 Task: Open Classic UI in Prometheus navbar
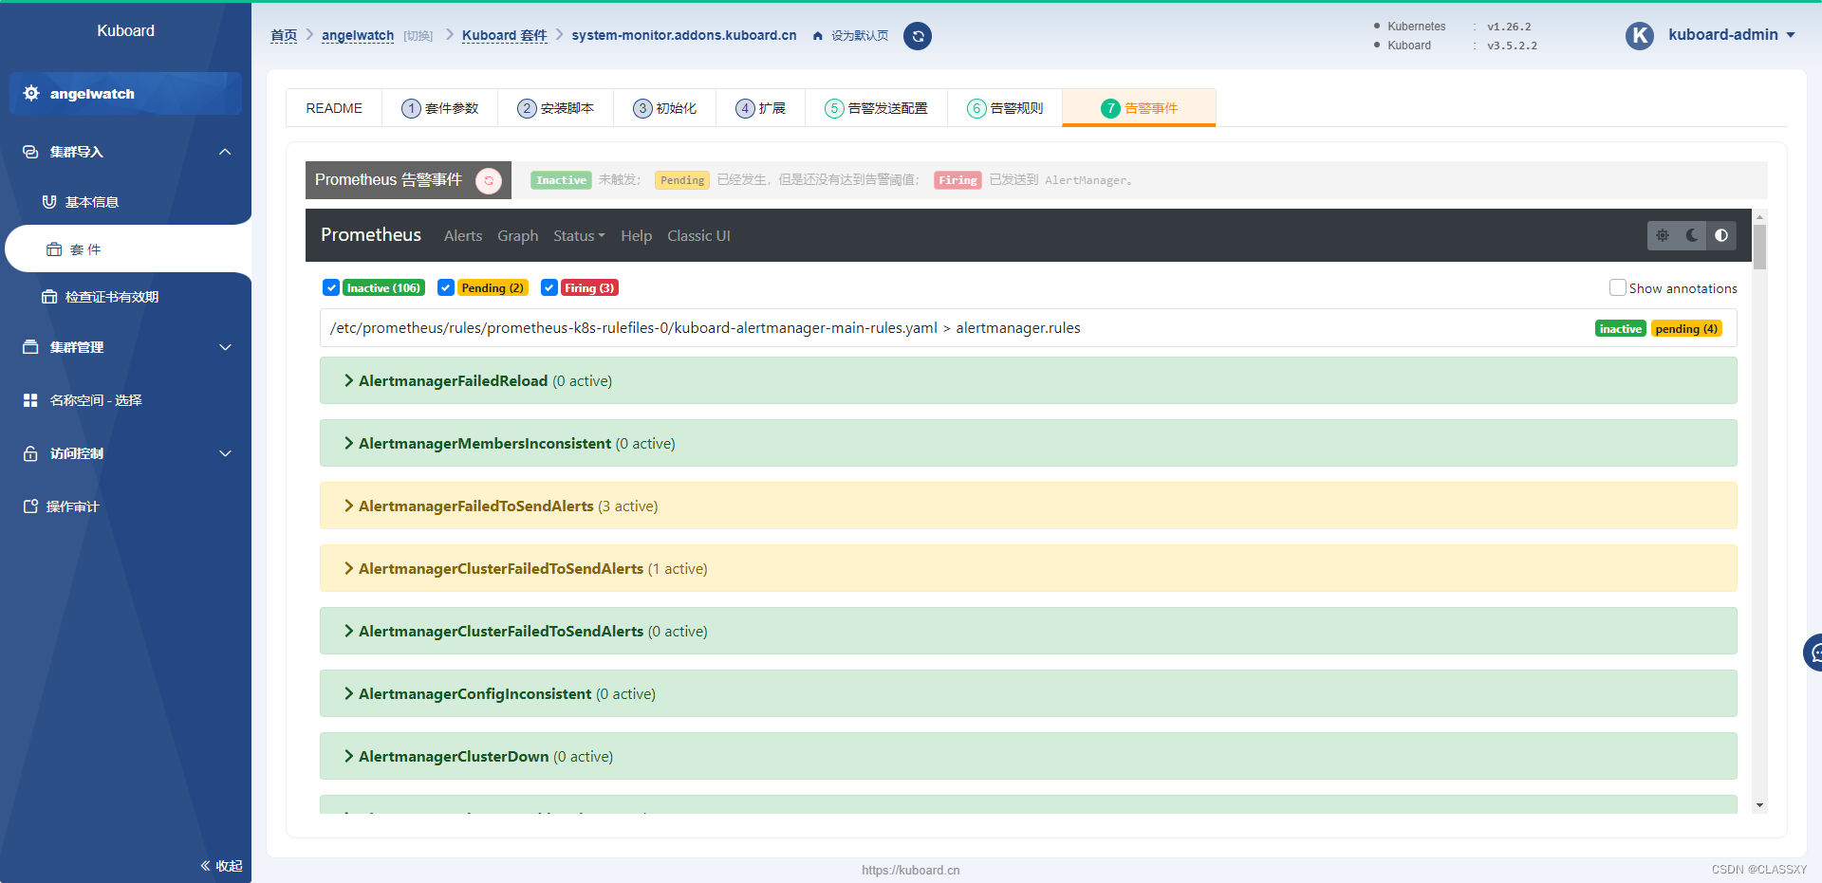pos(698,235)
